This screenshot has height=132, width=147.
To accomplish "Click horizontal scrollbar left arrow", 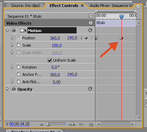I will pyautogui.click(x=98, y=124).
